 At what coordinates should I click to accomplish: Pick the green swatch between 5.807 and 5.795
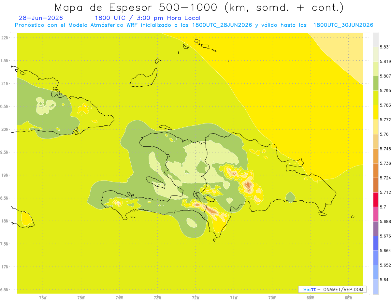pos(376,83)
